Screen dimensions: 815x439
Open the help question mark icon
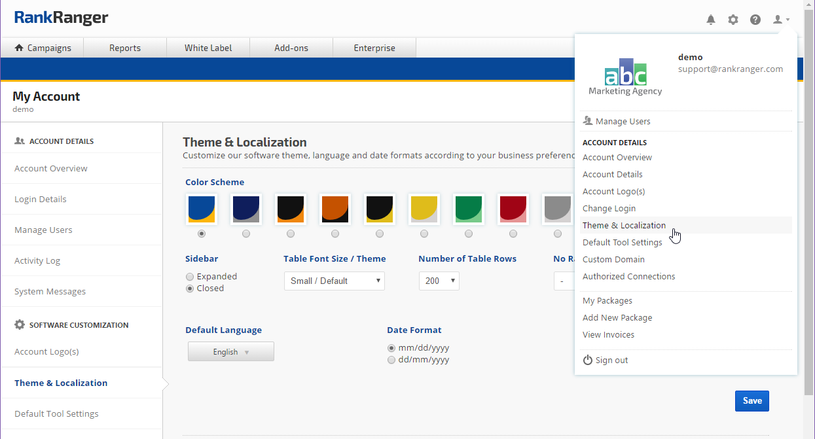click(755, 20)
